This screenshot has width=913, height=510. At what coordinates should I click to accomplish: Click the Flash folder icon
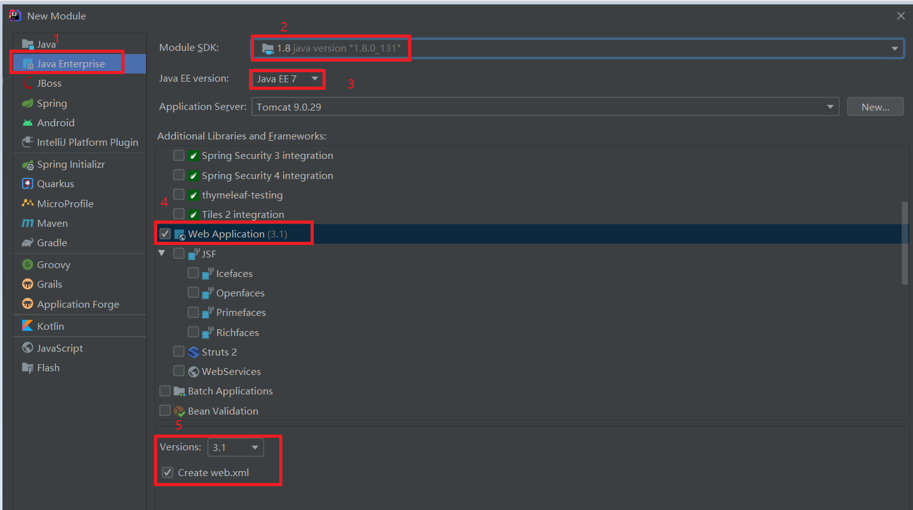(27, 367)
